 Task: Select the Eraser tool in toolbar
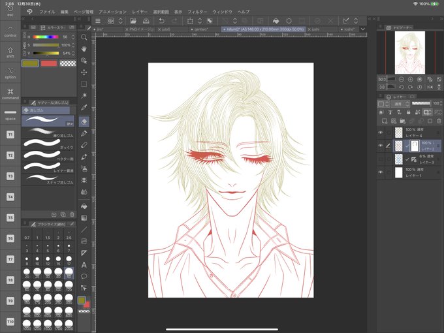pyautogui.click(x=84, y=121)
